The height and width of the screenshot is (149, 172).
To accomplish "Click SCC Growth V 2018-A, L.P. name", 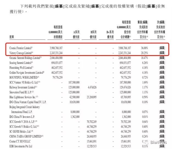I will 23,122.
